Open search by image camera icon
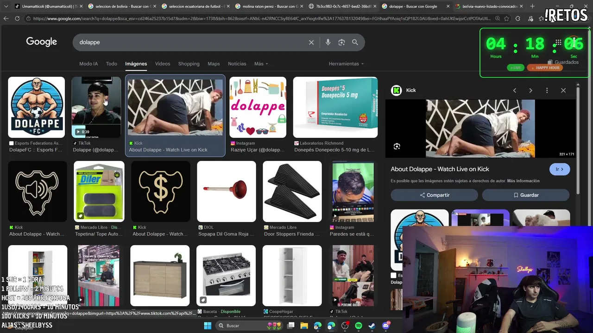Screen dimensions: 593x333 [341, 42]
